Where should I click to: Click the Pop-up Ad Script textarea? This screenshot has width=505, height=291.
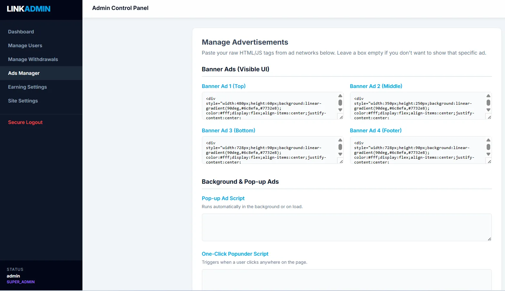pos(347,227)
